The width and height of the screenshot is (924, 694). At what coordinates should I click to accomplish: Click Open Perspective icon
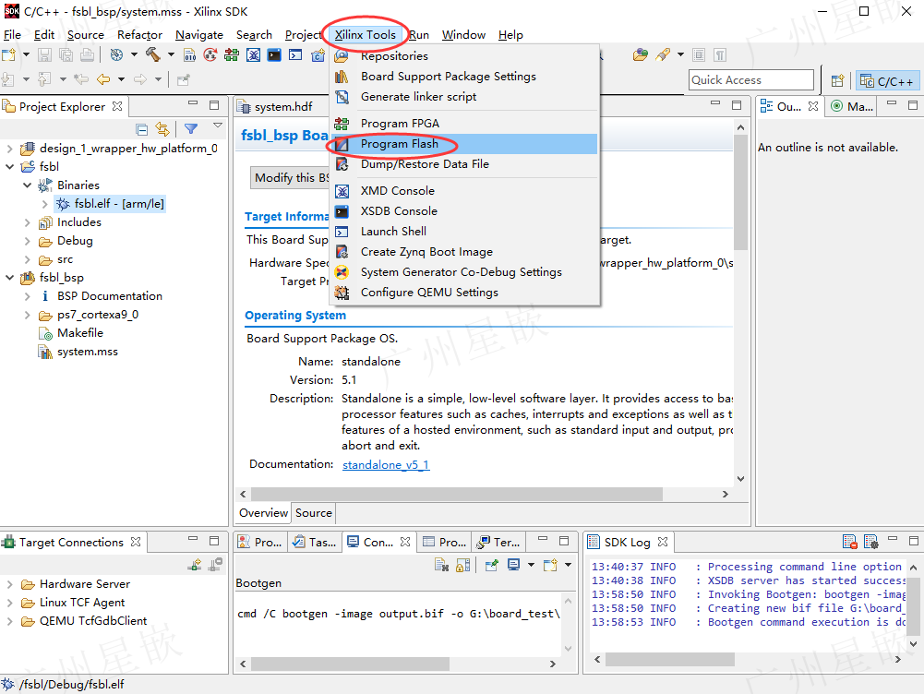[837, 80]
